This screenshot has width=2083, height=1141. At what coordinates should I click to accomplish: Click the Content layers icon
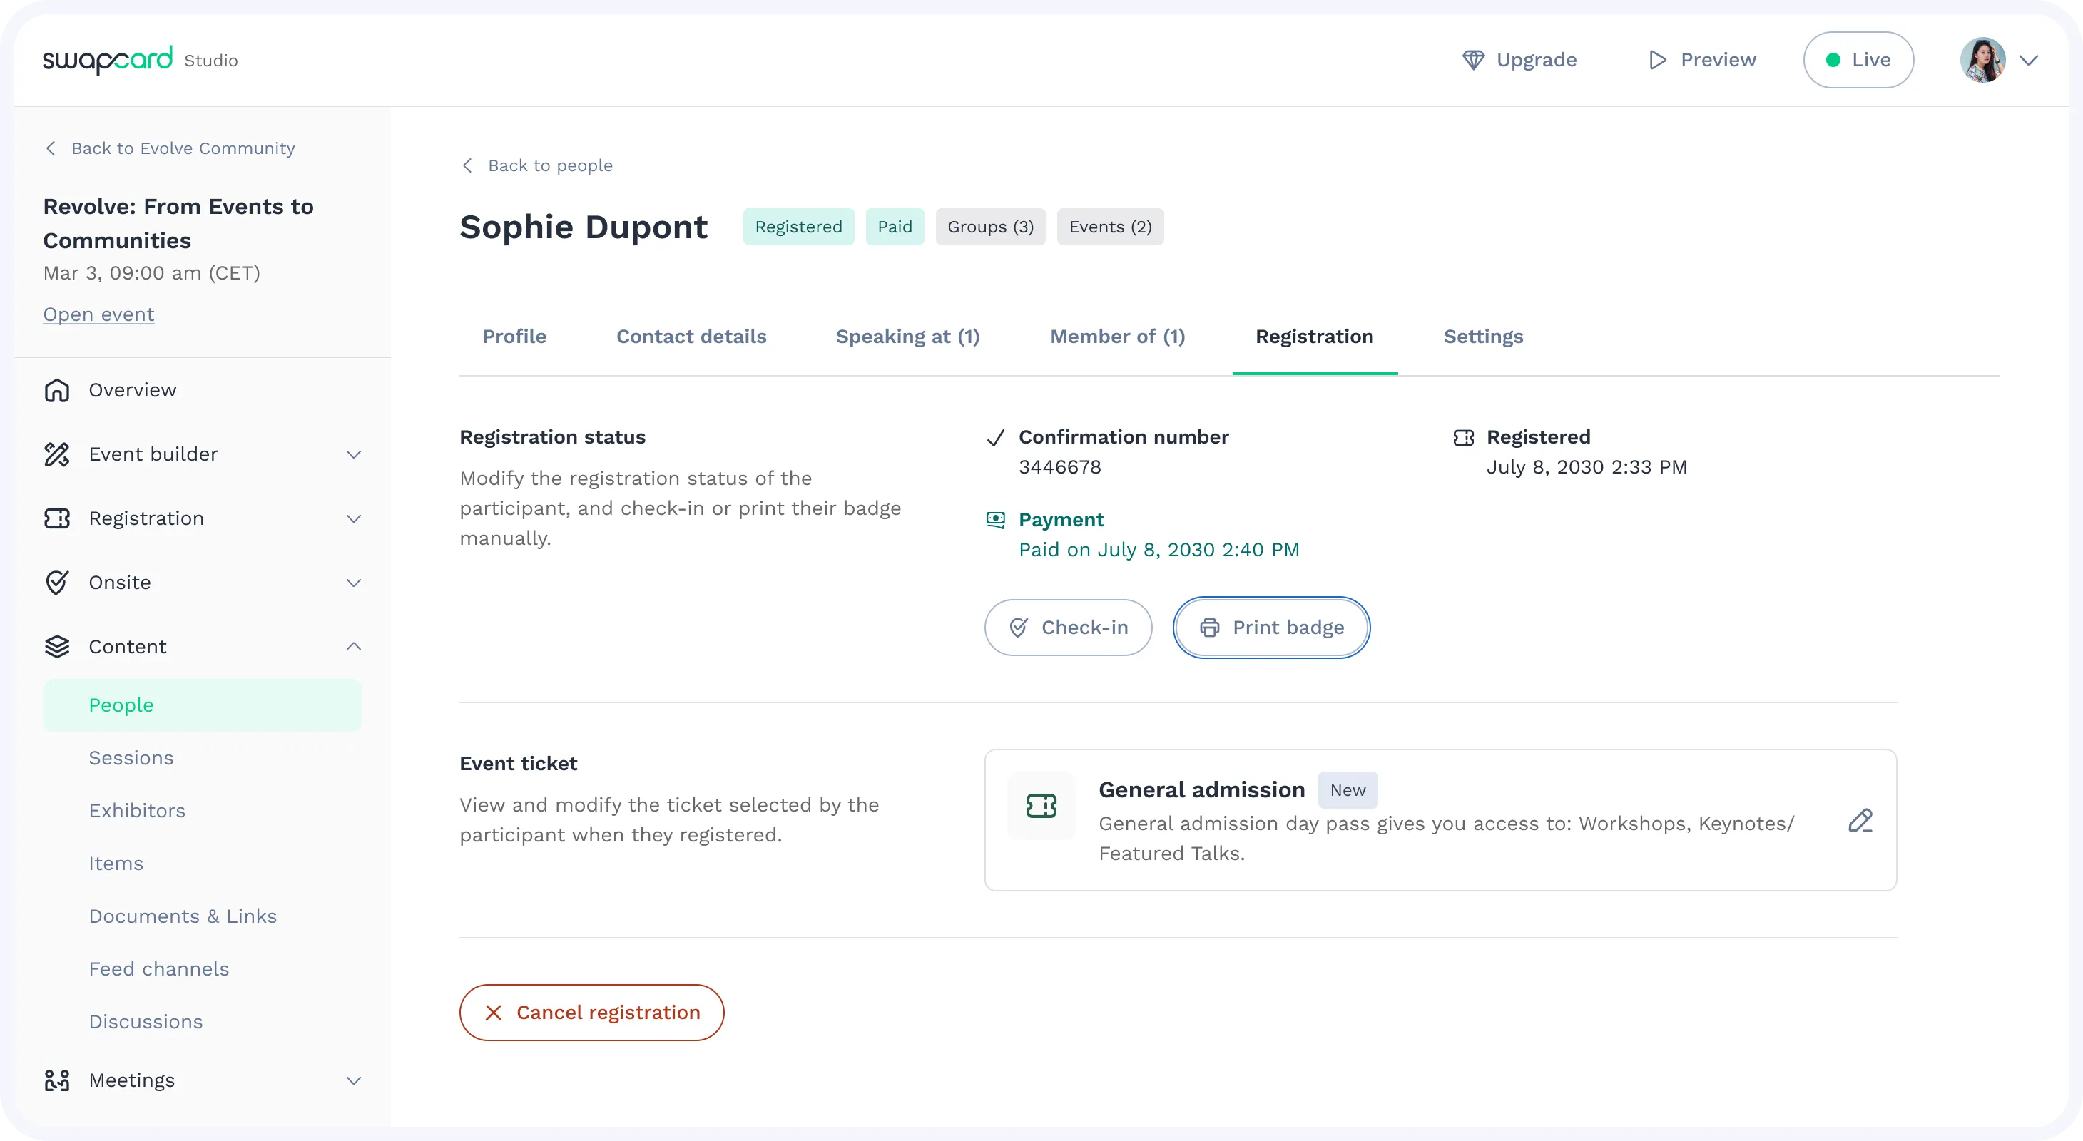coord(56,647)
